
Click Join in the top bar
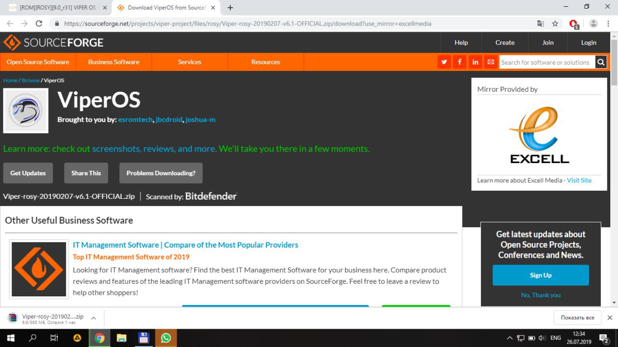click(548, 42)
